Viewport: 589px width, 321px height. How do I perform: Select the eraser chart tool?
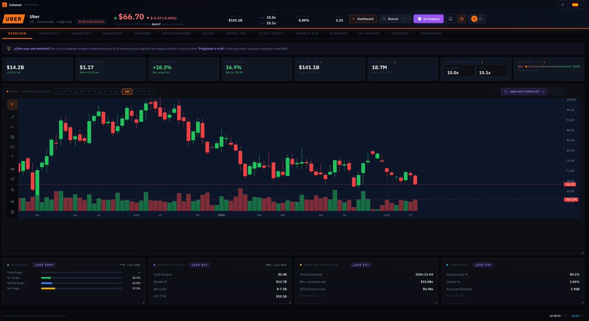coord(12,189)
